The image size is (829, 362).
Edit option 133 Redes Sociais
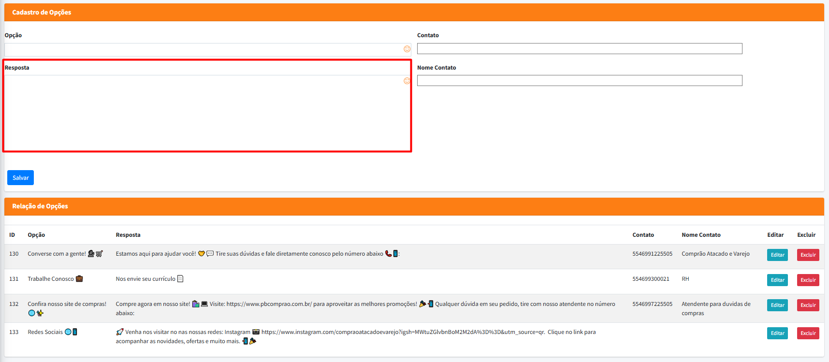(777, 333)
